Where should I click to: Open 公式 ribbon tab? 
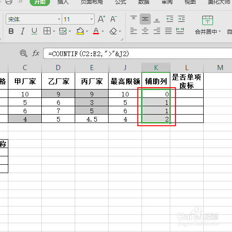pos(121,2)
